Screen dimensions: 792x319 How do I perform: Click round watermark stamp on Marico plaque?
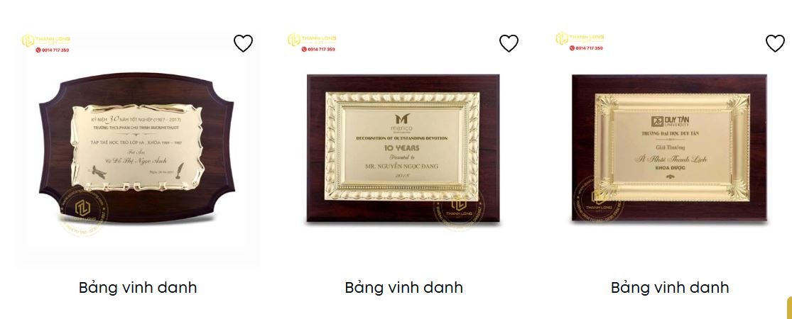click(x=458, y=208)
